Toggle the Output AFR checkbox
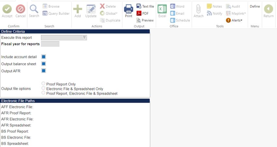277x147 pixels. pyautogui.click(x=44, y=71)
